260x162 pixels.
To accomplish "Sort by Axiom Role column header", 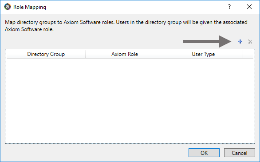I will click(x=125, y=54).
